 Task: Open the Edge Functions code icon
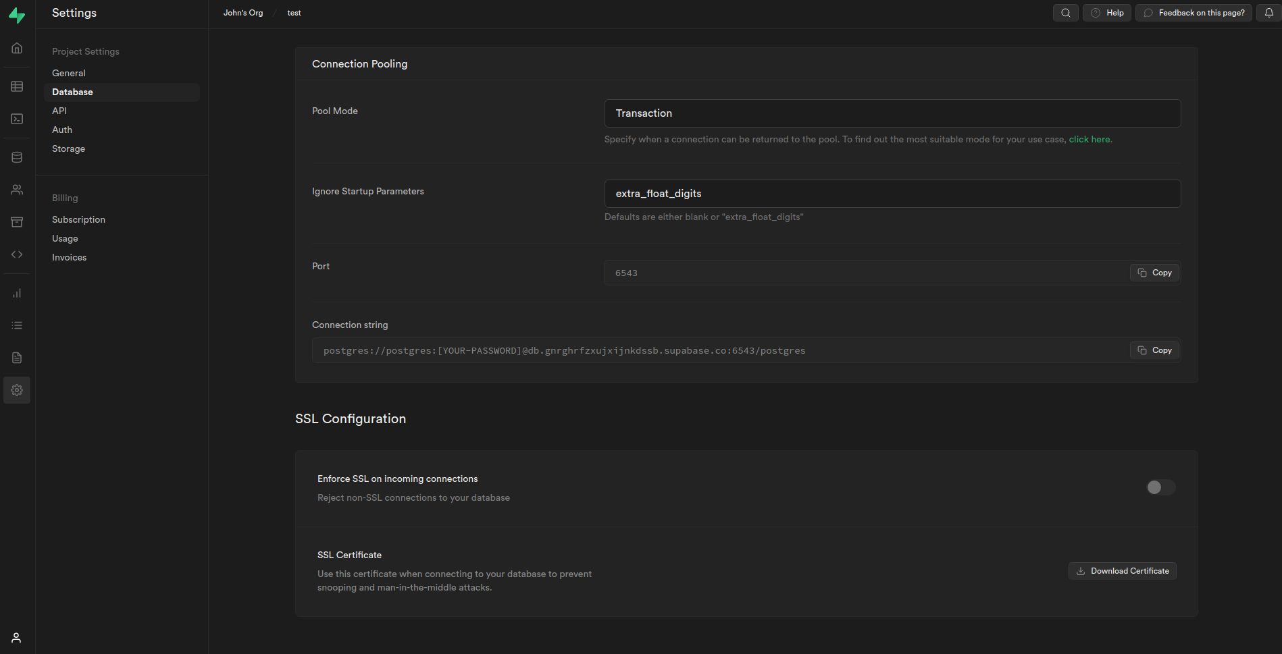(x=17, y=254)
